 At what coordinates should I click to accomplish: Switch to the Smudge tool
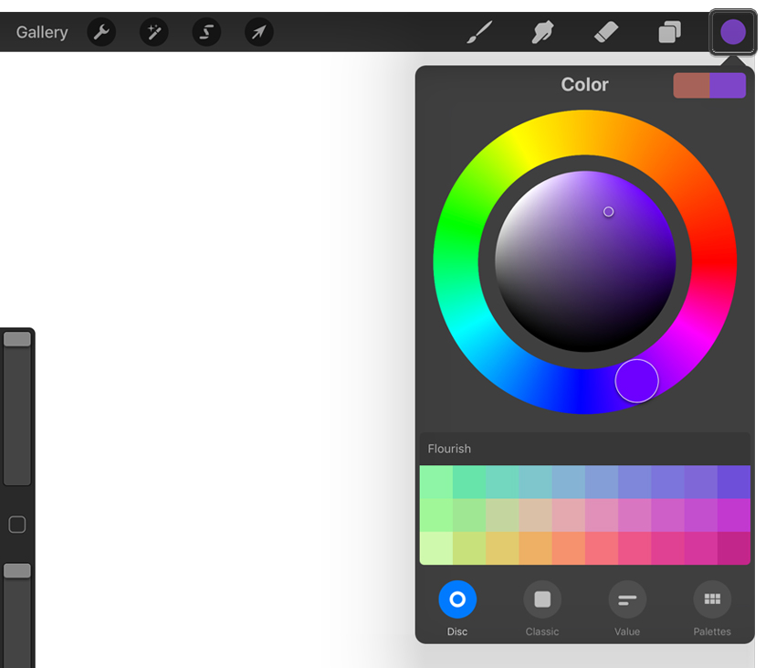(541, 32)
